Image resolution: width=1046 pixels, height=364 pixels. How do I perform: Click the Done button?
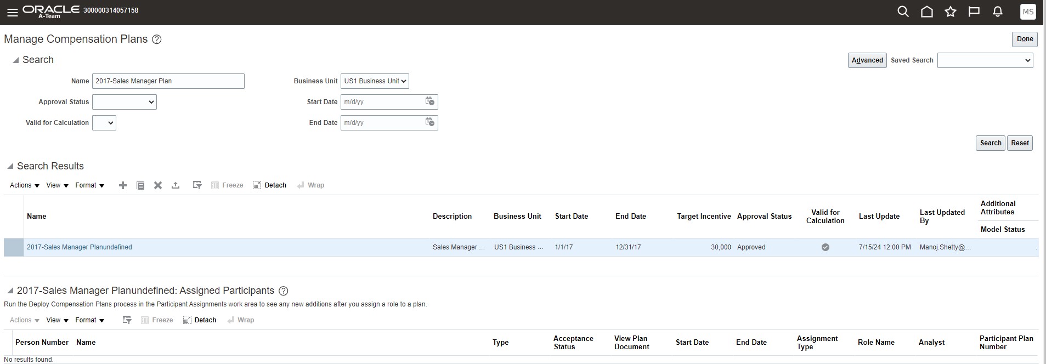1025,39
